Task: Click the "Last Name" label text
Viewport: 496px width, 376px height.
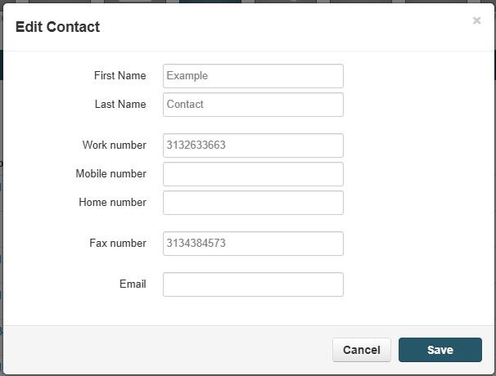Action: pyautogui.click(x=120, y=105)
